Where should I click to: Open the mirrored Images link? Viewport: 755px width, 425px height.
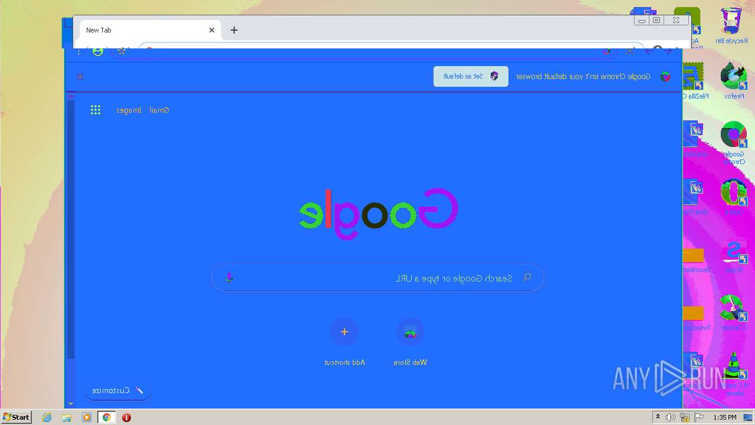pos(129,110)
